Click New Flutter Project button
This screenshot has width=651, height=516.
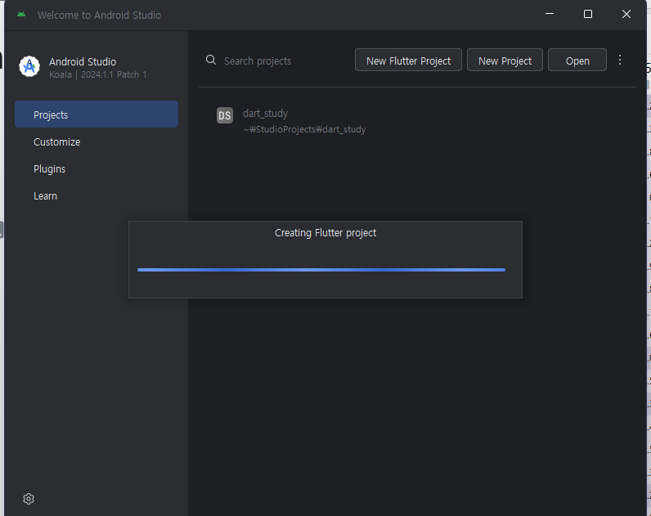pyautogui.click(x=408, y=61)
